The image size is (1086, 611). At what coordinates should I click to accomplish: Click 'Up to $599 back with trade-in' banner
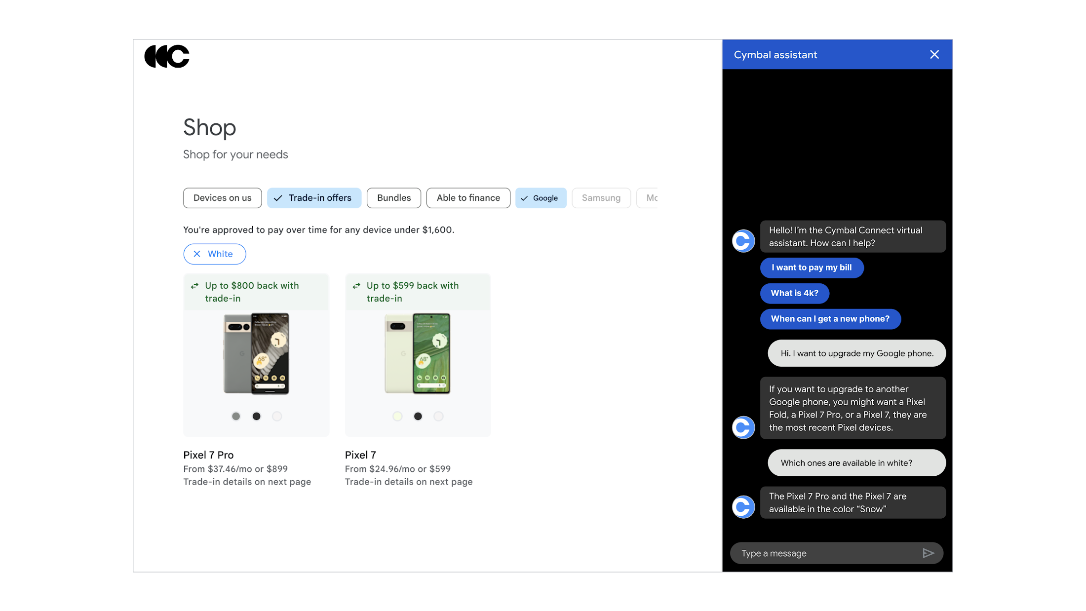pos(418,292)
